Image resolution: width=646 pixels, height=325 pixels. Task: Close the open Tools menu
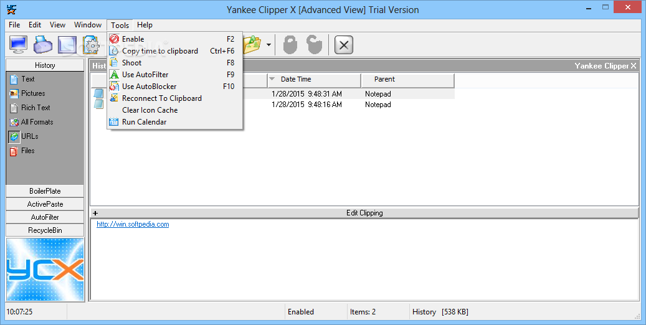120,25
